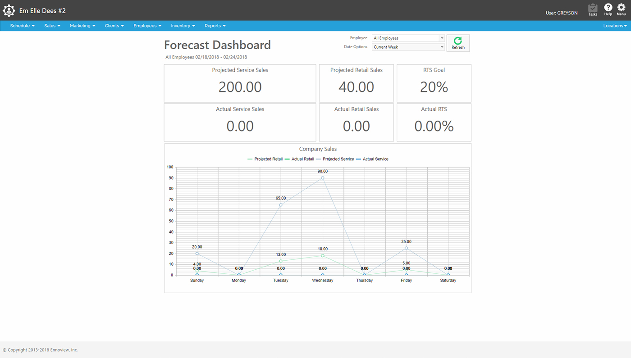Click the 13.00 Tuesday retail point

(281, 261)
